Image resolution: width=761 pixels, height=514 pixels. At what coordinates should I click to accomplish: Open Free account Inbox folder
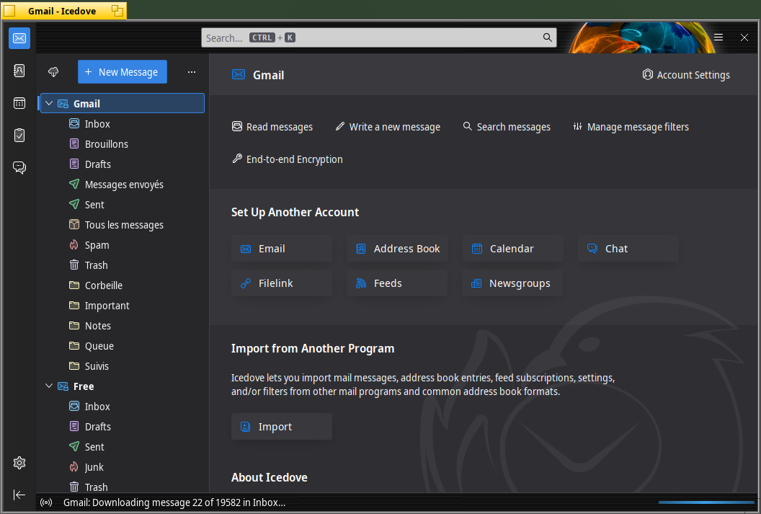[x=123, y=407]
